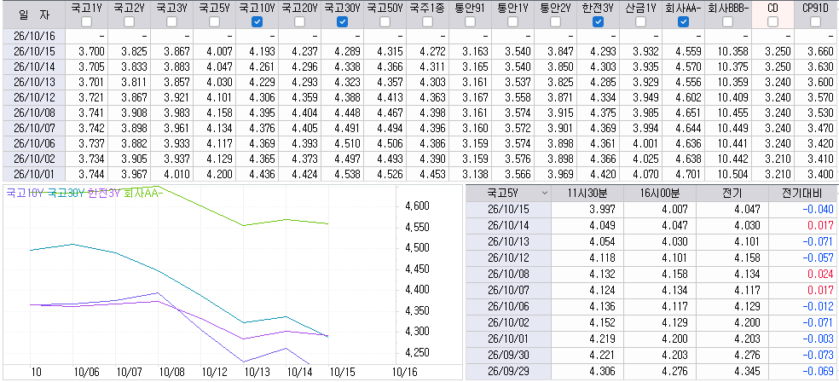Uncheck the 회사AA- checkbox
This screenshot has width=839, height=382.
(683, 22)
